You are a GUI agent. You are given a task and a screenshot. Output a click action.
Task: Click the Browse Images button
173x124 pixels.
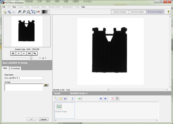137,12
